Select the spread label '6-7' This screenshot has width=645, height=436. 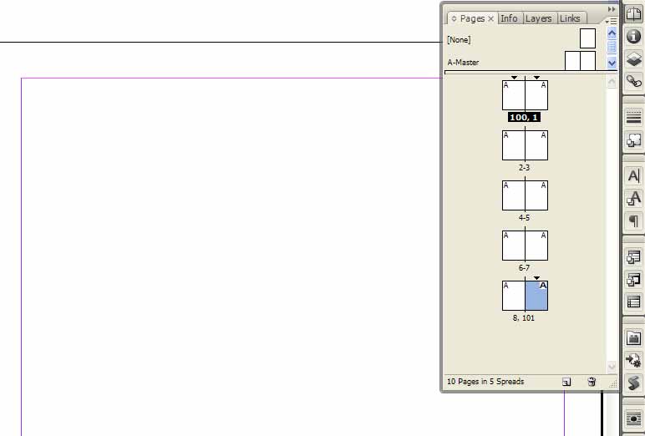click(524, 268)
